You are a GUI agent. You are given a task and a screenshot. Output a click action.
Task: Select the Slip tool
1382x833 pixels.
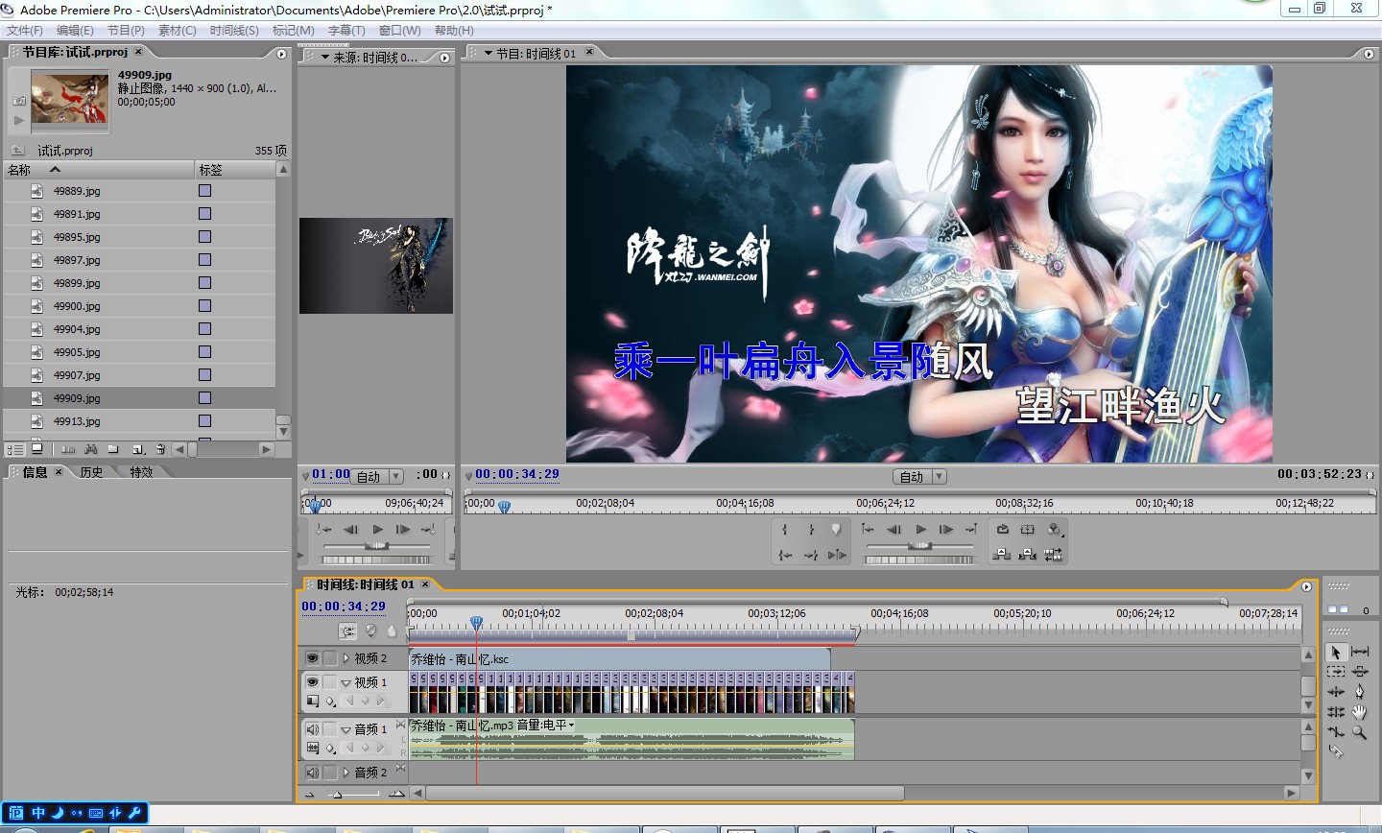[1360, 651]
